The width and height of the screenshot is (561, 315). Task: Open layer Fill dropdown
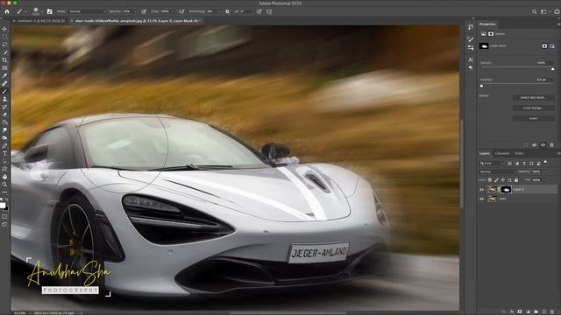pos(544,180)
